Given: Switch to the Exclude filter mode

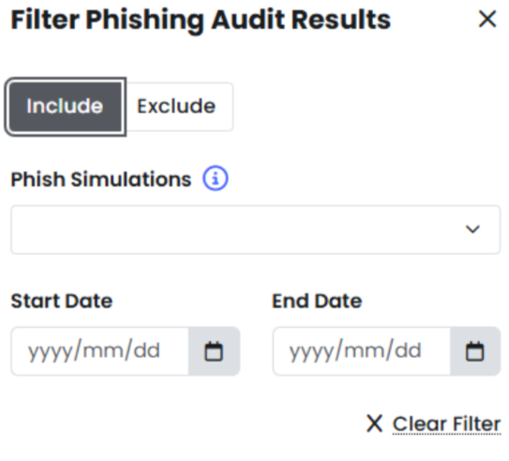Looking at the screenshot, I should [x=176, y=107].
